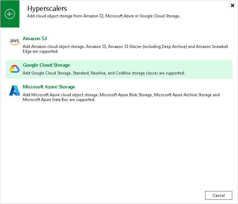Click the 'Edge are supported' text line
The image size is (238, 204).
click(40, 51)
